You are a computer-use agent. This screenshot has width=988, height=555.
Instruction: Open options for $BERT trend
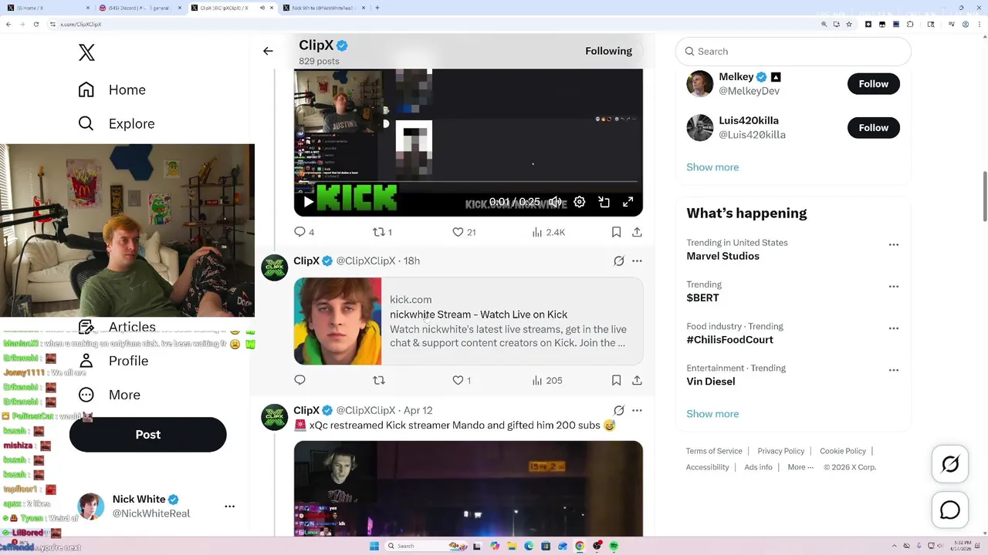[x=894, y=287]
